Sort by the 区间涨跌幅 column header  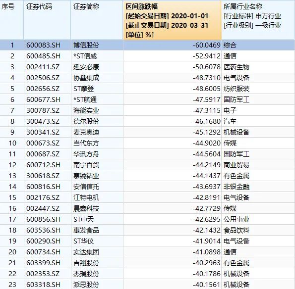pyautogui.click(x=172, y=20)
